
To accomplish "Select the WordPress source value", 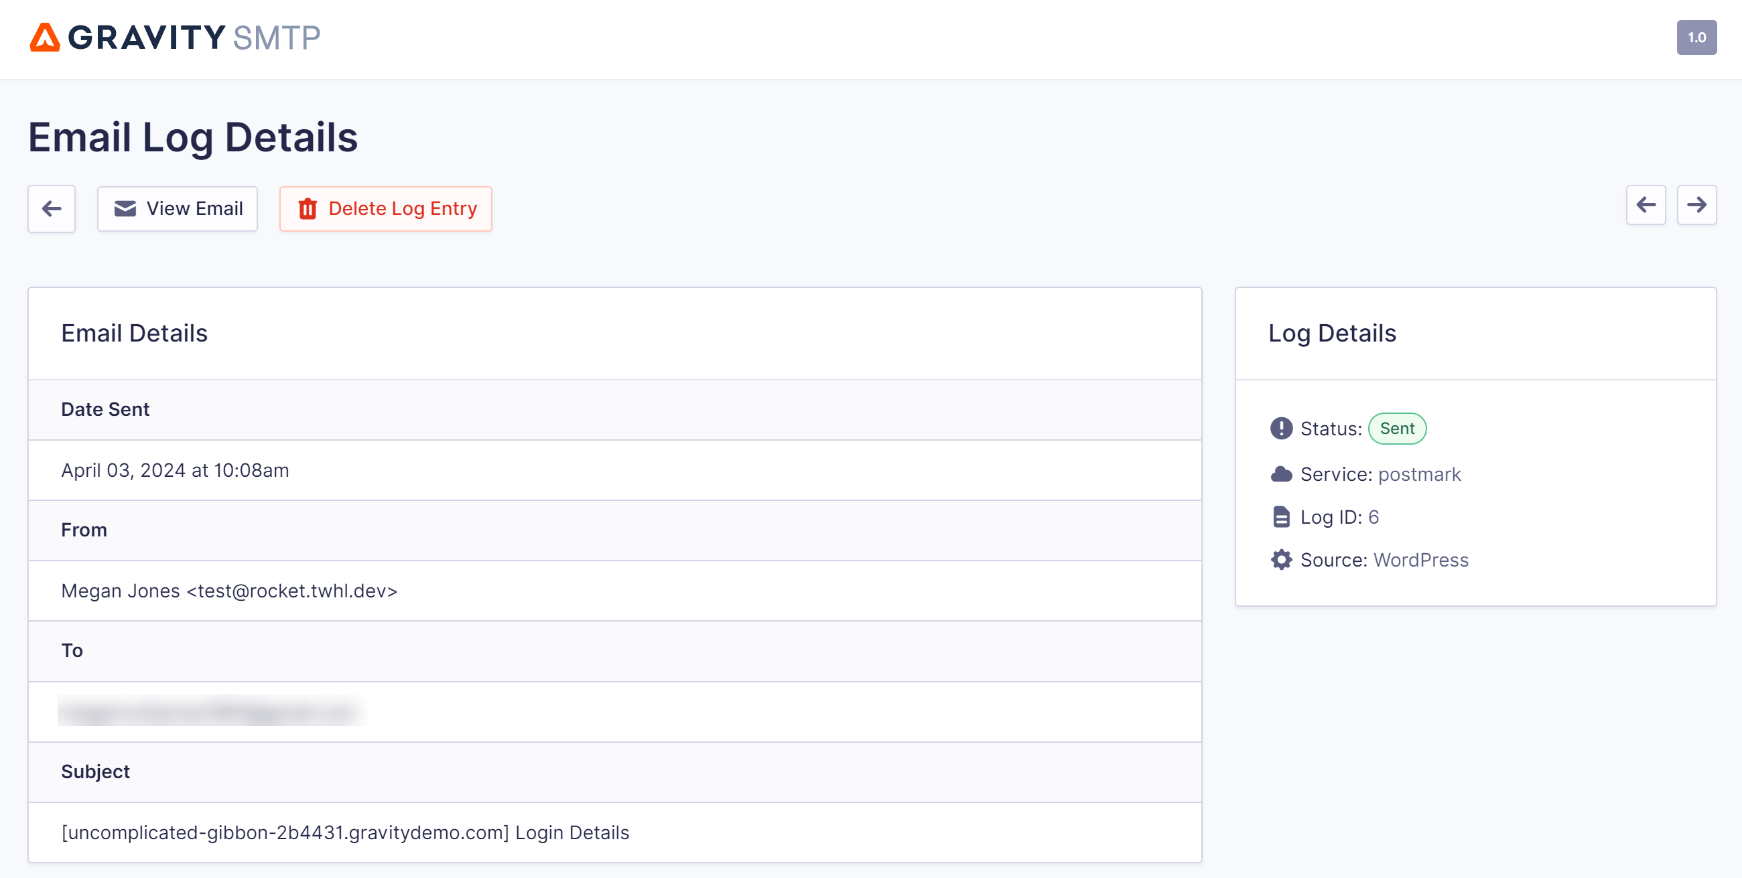I will [x=1420, y=561].
